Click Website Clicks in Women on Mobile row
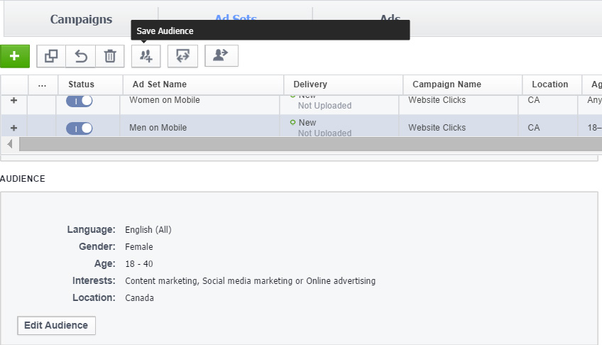This screenshot has height=345, width=602. pos(437,100)
